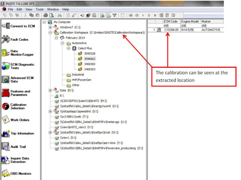The width and height of the screenshot is (241, 180).
Task: Collapse the February 2014 node
Action: click(56, 38)
